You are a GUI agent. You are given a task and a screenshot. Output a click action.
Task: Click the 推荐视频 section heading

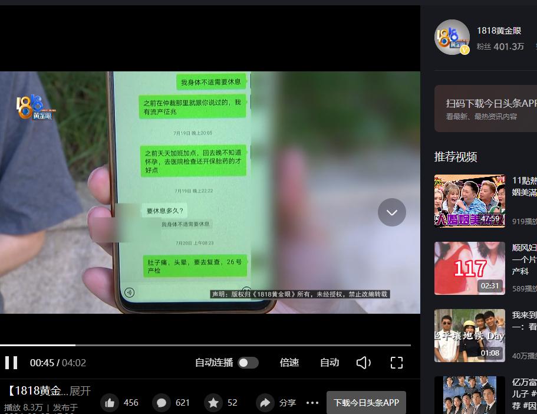click(x=456, y=157)
